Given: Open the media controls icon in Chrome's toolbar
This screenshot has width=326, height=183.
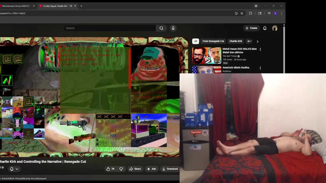Looking at the screenshot, I should click(269, 13).
